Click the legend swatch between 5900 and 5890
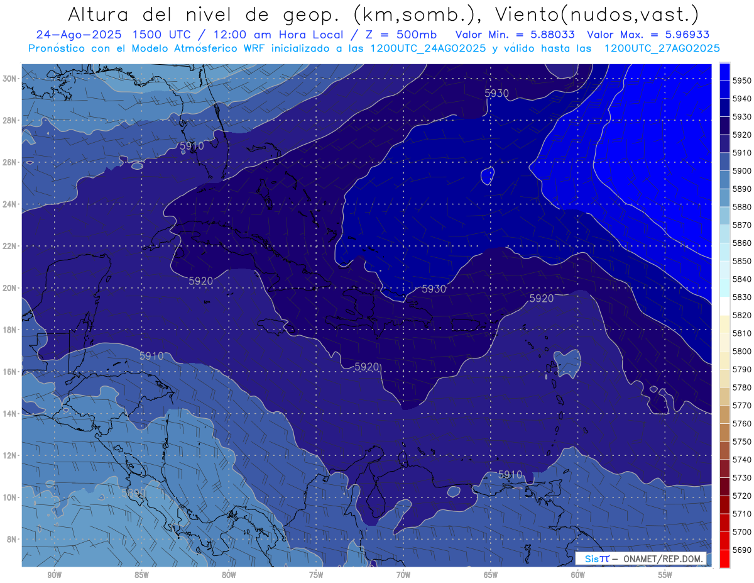This screenshot has height=583, width=754. (724, 180)
